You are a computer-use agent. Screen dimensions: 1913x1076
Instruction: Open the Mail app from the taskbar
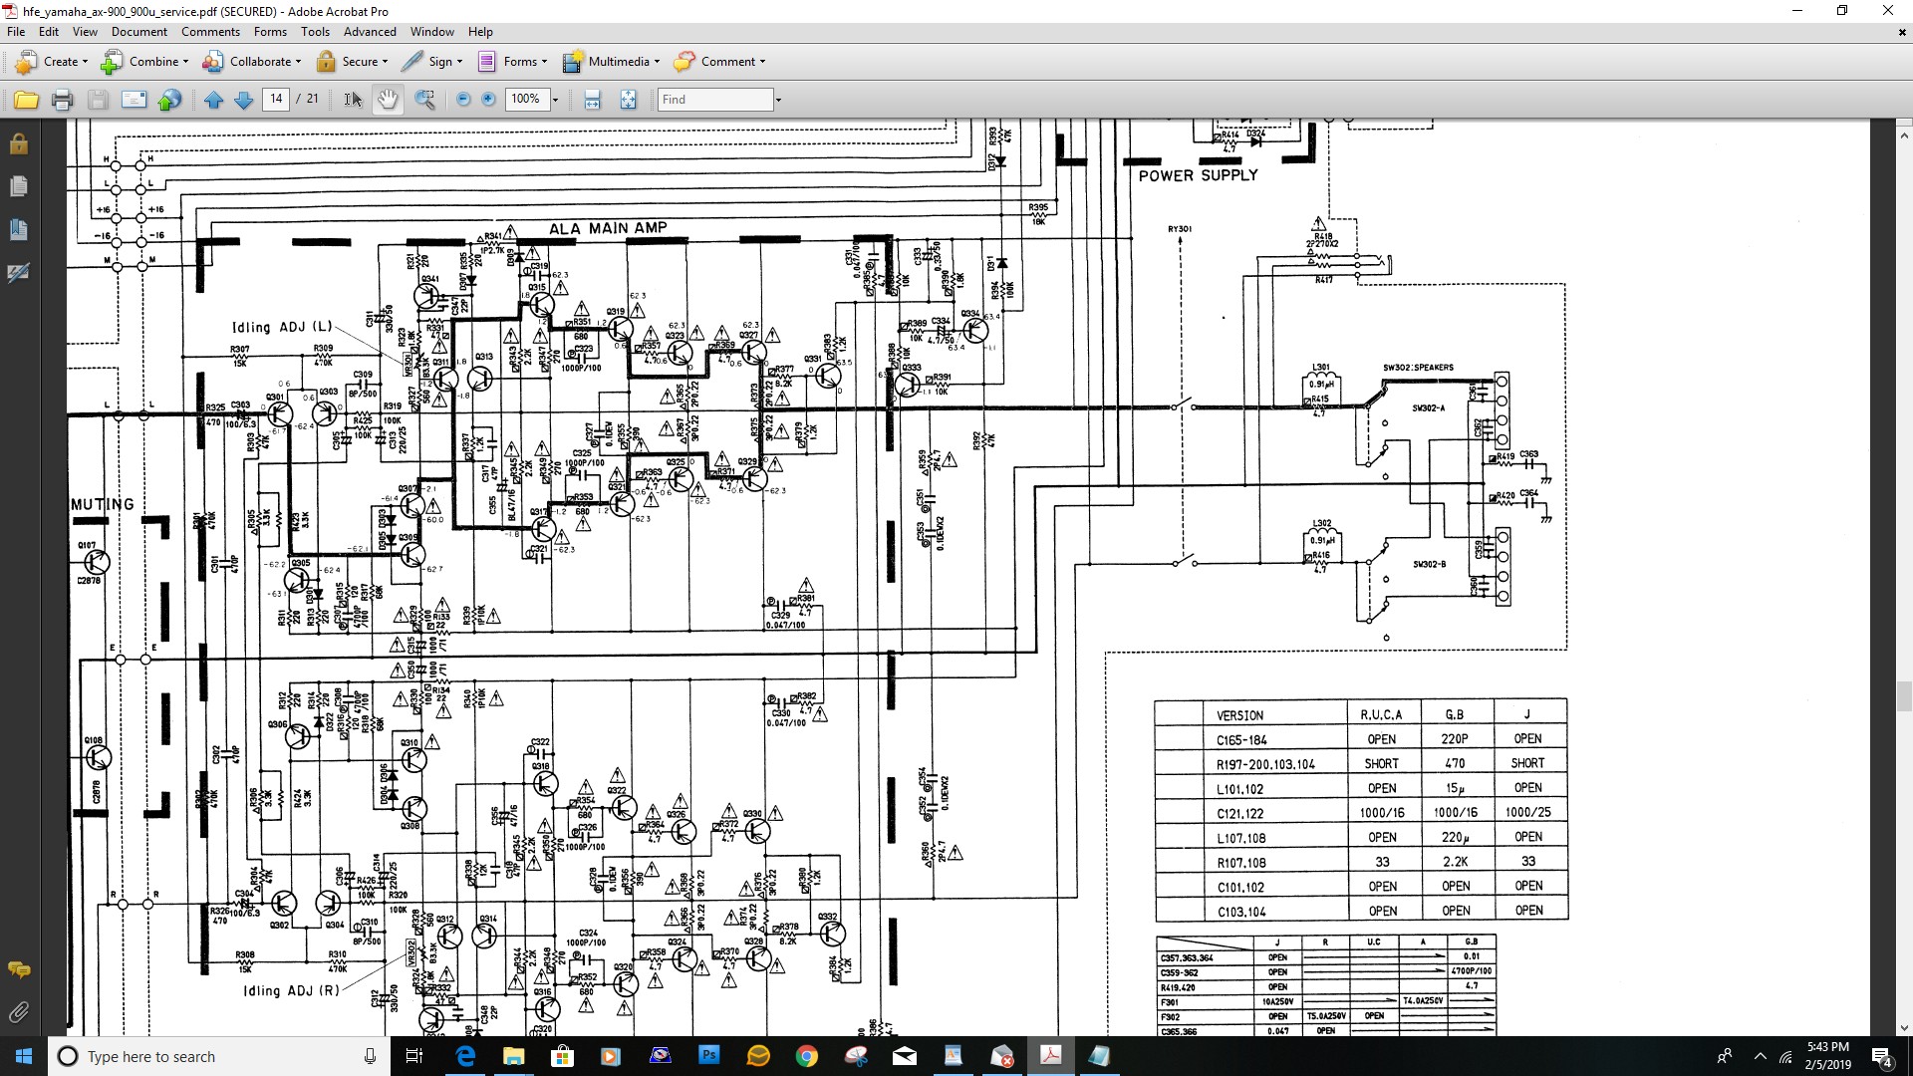point(904,1056)
